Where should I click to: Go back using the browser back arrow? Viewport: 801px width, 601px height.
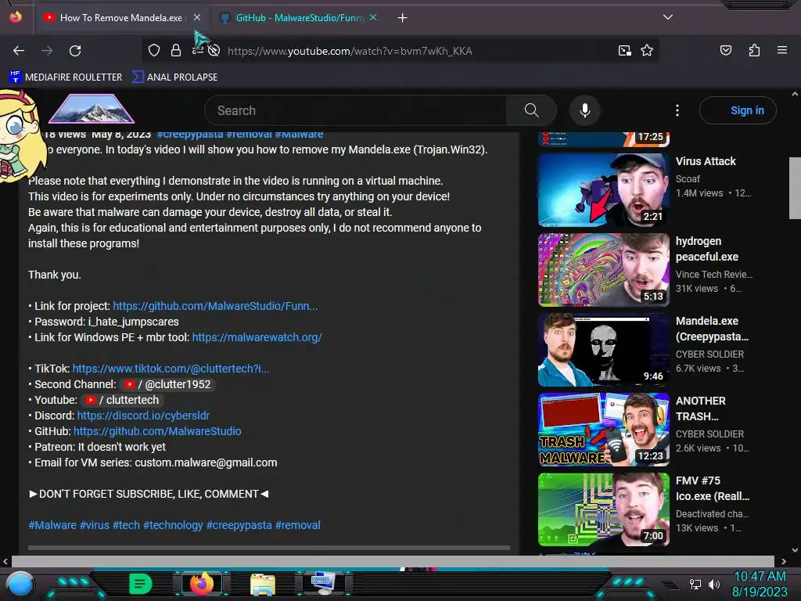pos(19,51)
